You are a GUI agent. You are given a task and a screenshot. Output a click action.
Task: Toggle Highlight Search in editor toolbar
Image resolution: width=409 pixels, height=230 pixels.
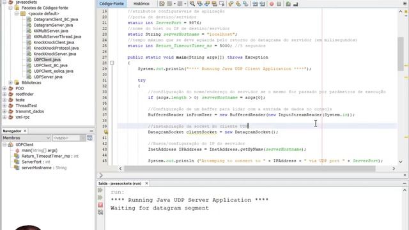(x=215, y=4)
